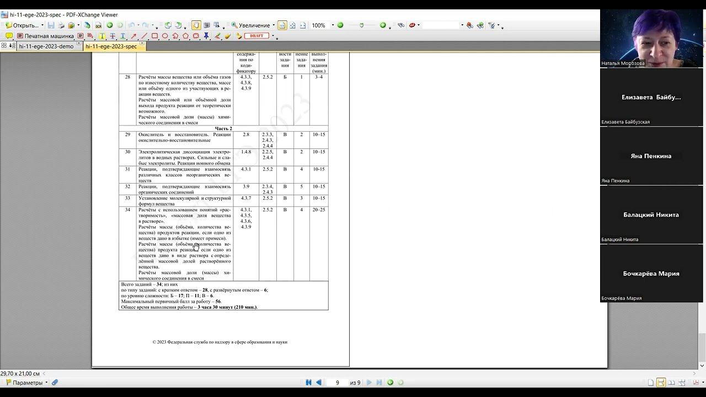Select the Polygon drawing tool

(x=185, y=36)
